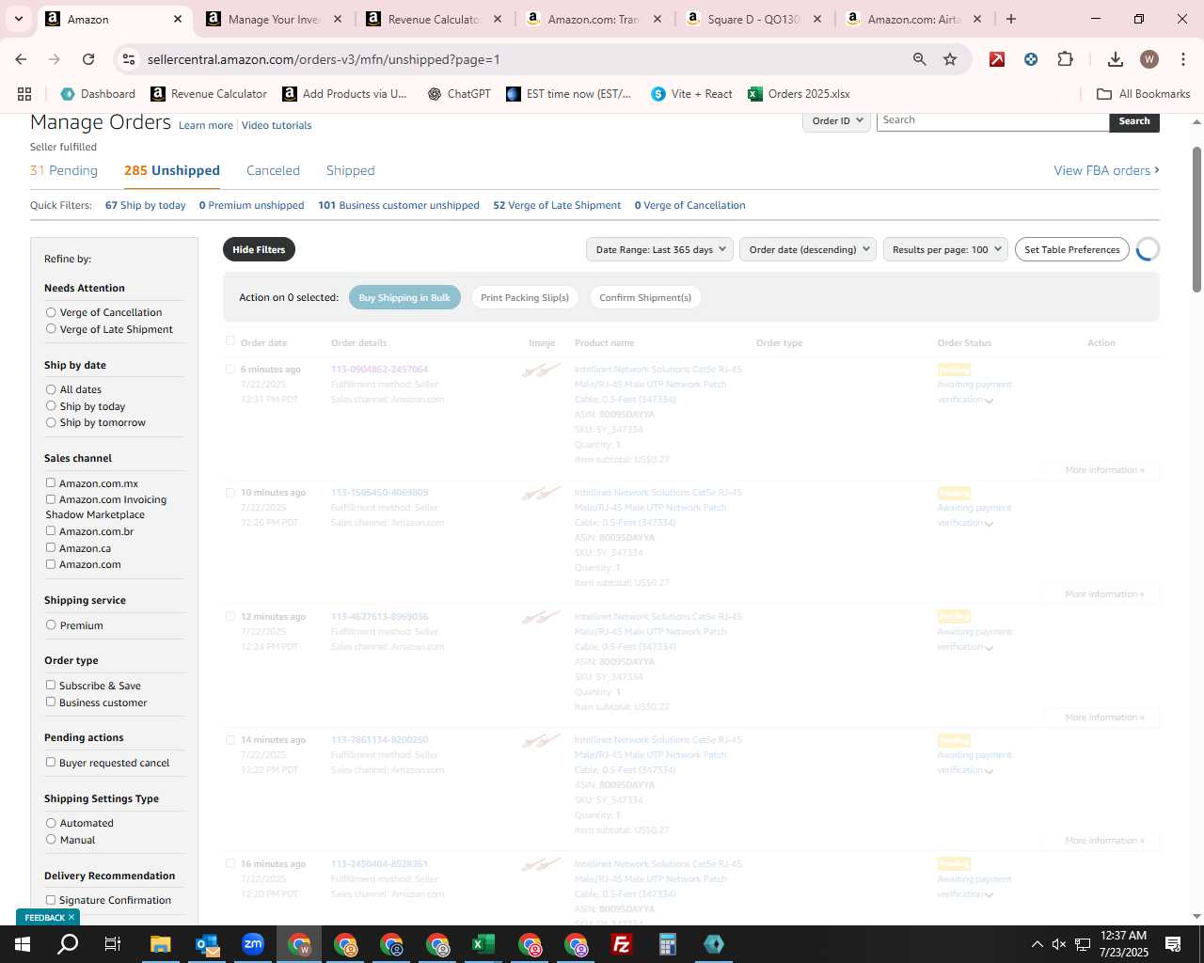Select Ship by tomorrow radio button
This screenshot has width=1204, height=963.
pyautogui.click(x=51, y=422)
